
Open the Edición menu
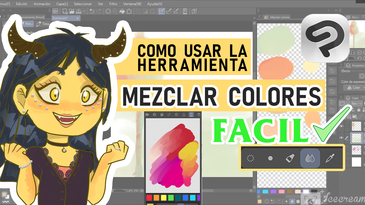point(21,4)
